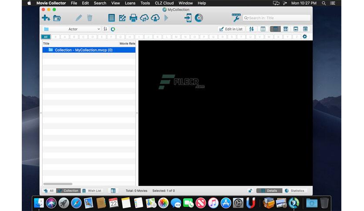
Task: Show All movies tab at bottom
Action: (49, 191)
